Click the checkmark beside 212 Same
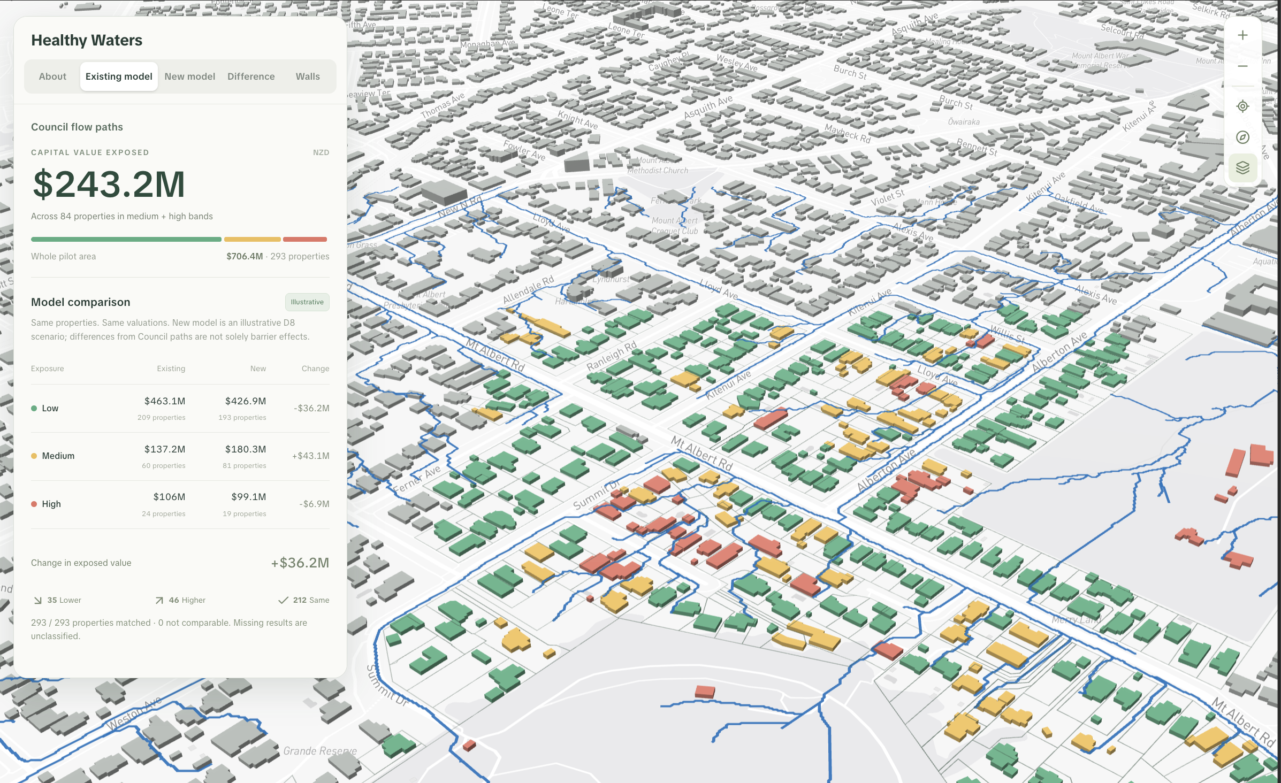1281x783 pixels. coord(283,601)
